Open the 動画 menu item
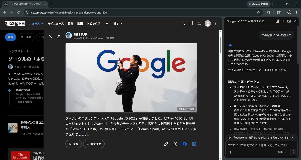The height and width of the screenshot is (160, 301). (x=80, y=24)
